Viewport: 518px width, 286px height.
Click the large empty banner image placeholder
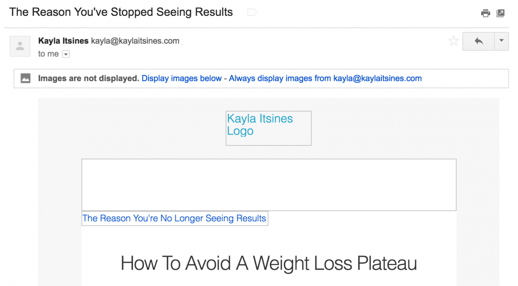(269, 185)
